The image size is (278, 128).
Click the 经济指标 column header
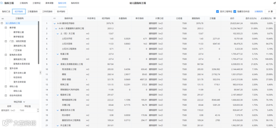pos(106,18)
